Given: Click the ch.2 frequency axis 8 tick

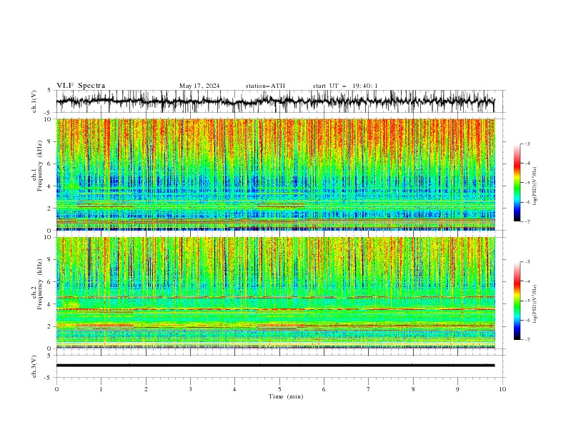Looking at the screenshot, I should (50, 260).
